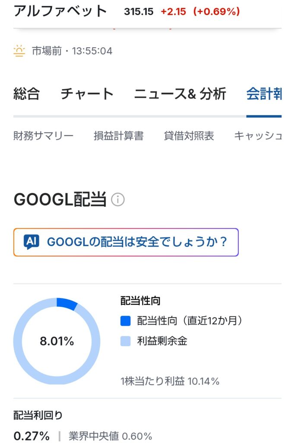Screen dimensions: 295x443
Task: Open the ニュース& 分析 tab
Action: (180, 93)
